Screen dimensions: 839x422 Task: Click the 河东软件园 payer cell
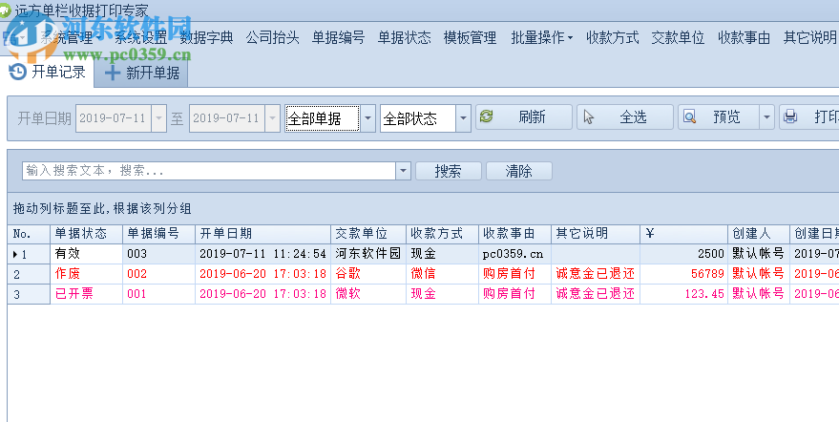368,253
